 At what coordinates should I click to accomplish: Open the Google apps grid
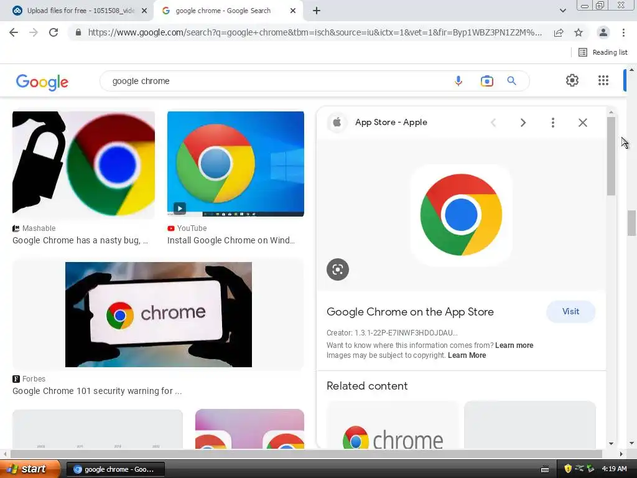pos(603,80)
